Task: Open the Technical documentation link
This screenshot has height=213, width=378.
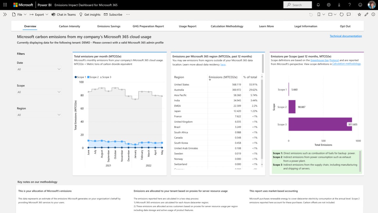Action: pos(346,36)
